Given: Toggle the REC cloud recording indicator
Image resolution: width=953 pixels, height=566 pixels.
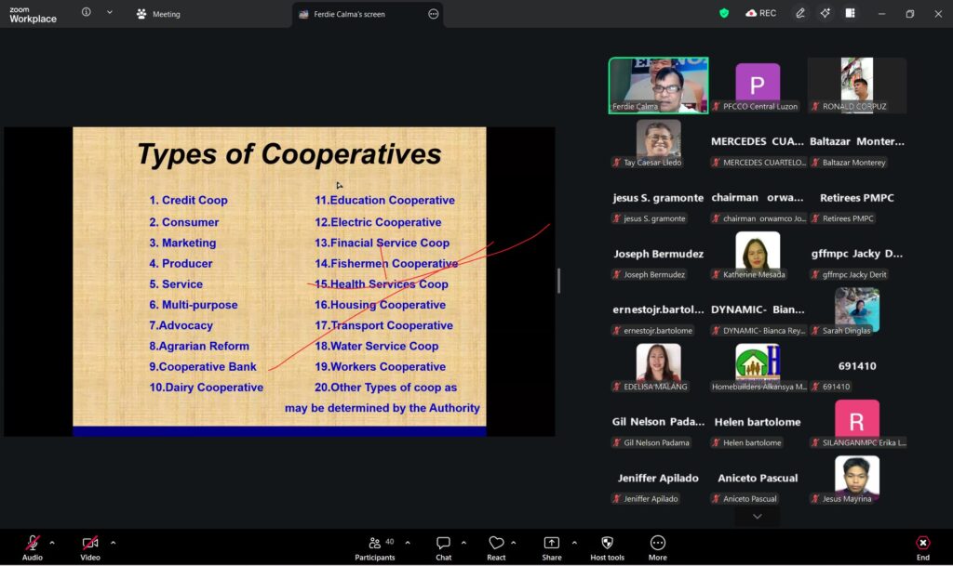Looking at the screenshot, I should (x=760, y=13).
